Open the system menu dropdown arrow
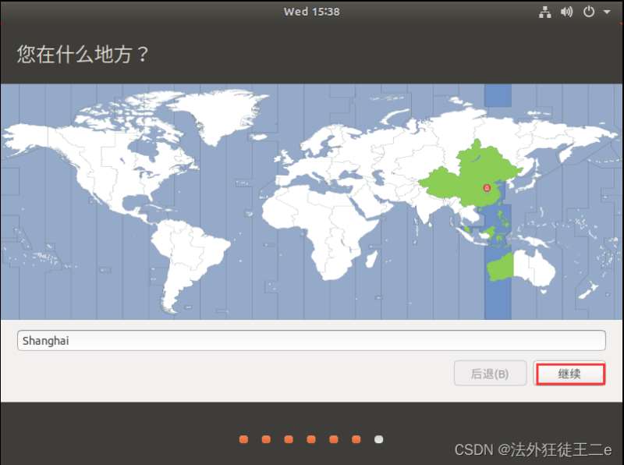 click(606, 12)
